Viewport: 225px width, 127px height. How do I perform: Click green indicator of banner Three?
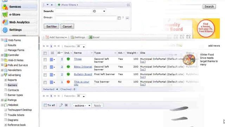68,59
